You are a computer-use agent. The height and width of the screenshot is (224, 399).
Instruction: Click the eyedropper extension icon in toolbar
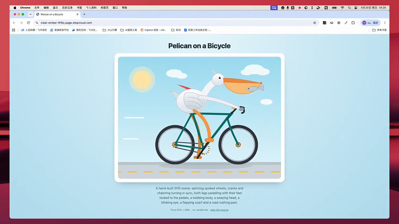pyautogui.click(x=346, y=23)
